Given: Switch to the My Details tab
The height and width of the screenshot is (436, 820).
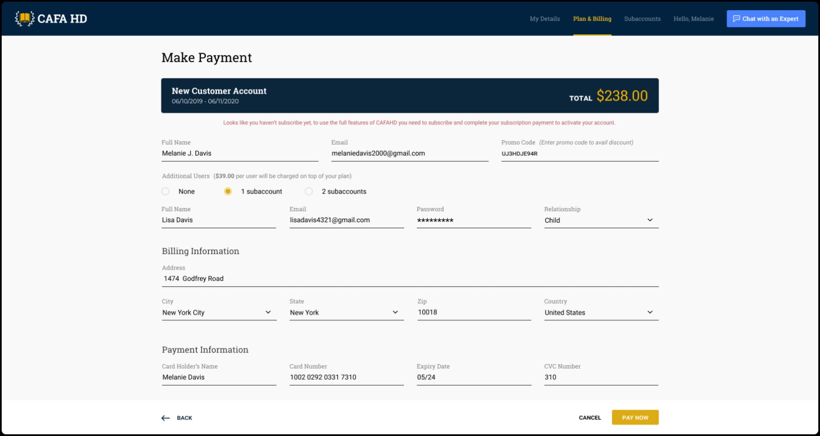Looking at the screenshot, I should 545,18.
